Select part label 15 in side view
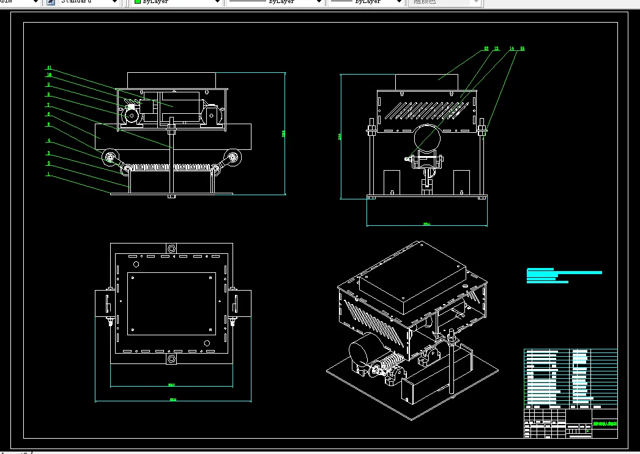Image resolution: width=640 pixels, height=454 pixels. (522, 48)
